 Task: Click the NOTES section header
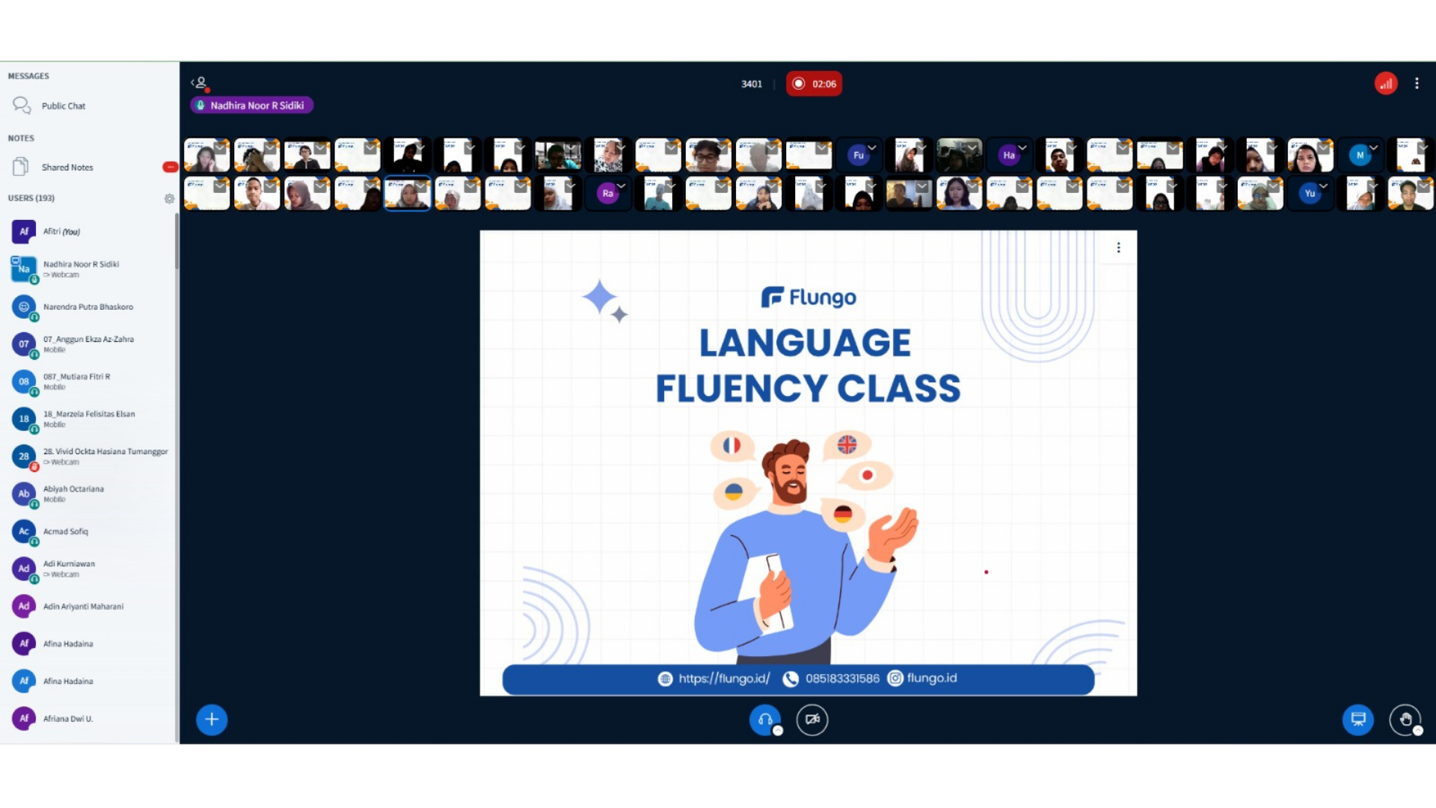pos(21,138)
